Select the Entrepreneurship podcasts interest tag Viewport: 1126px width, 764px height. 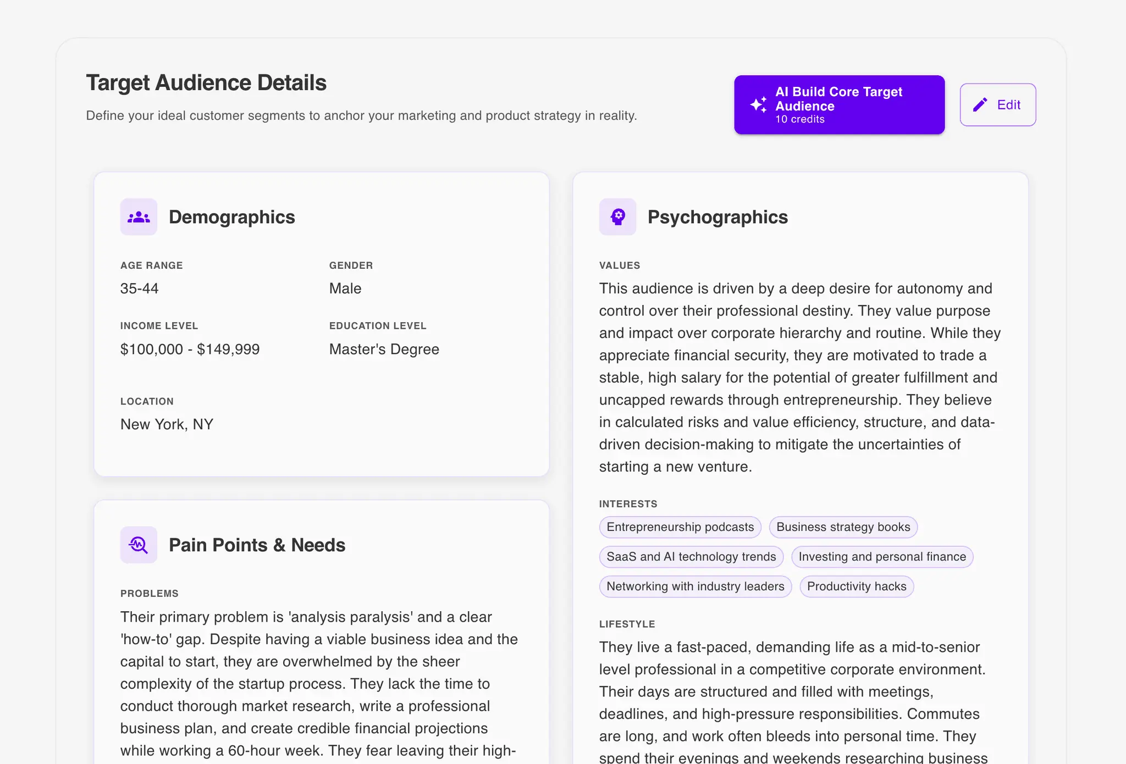click(x=680, y=527)
